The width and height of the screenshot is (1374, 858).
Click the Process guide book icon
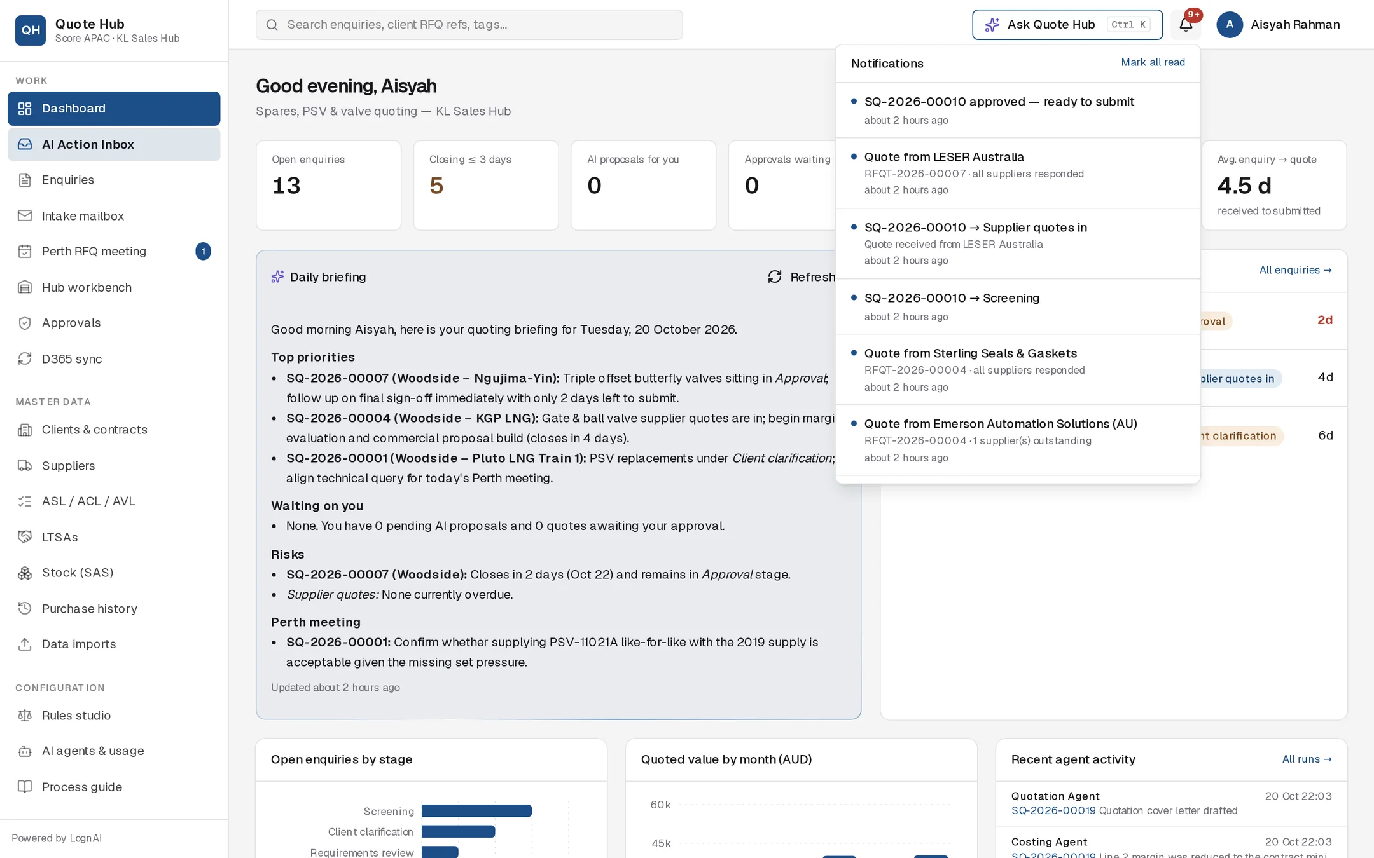click(x=25, y=787)
